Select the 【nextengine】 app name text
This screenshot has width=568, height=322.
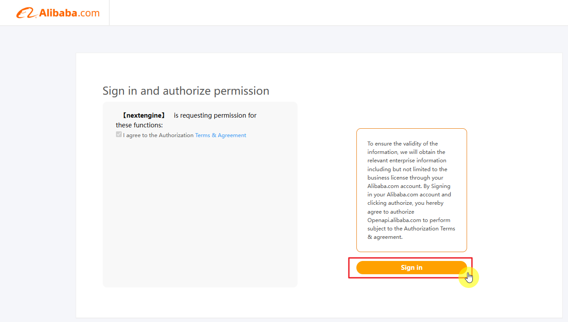(x=144, y=115)
